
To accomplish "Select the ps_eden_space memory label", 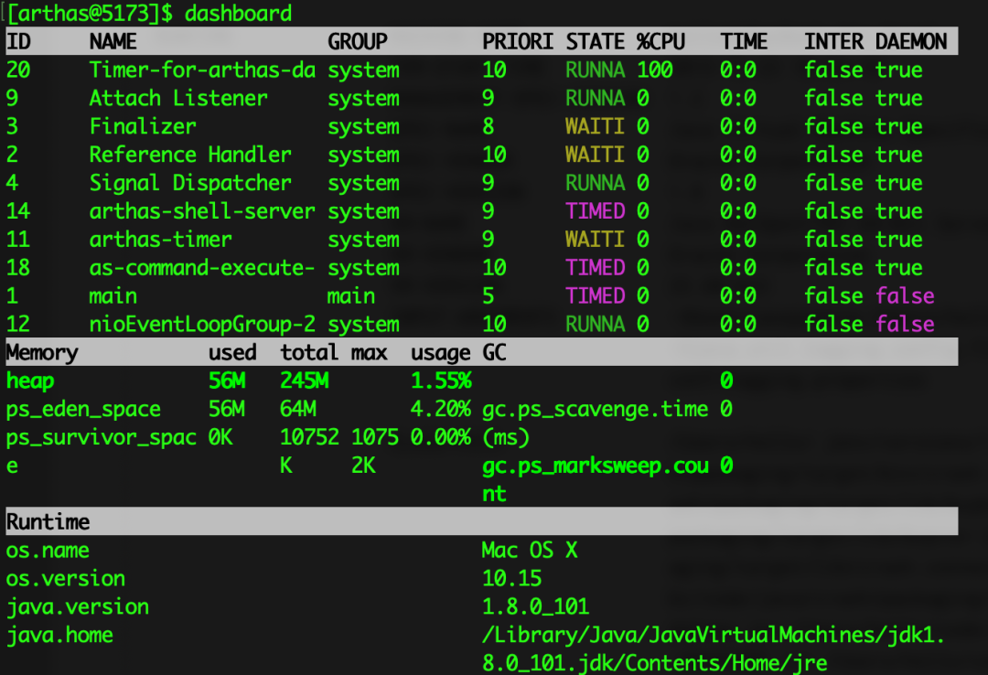I will tap(83, 409).
